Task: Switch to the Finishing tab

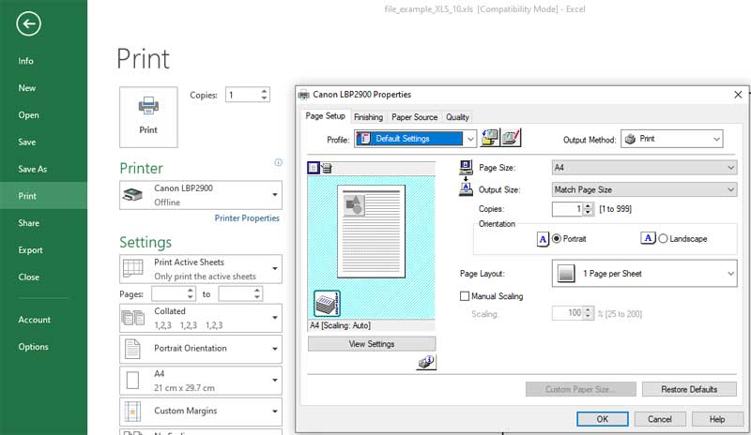Action: click(368, 117)
